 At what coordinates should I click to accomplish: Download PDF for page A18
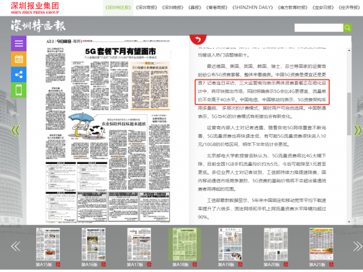coord(194,265)
